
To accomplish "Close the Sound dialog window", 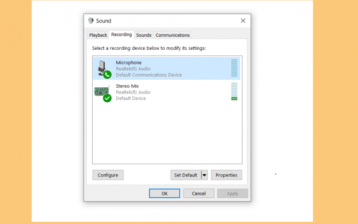I will pos(243,21).
